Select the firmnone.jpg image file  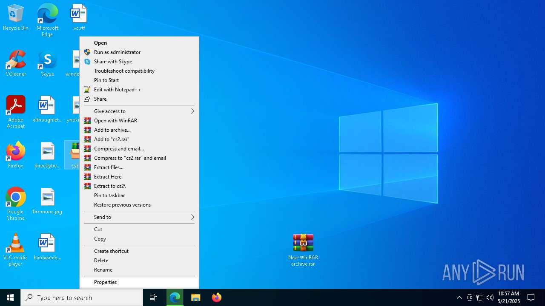tap(47, 201)
